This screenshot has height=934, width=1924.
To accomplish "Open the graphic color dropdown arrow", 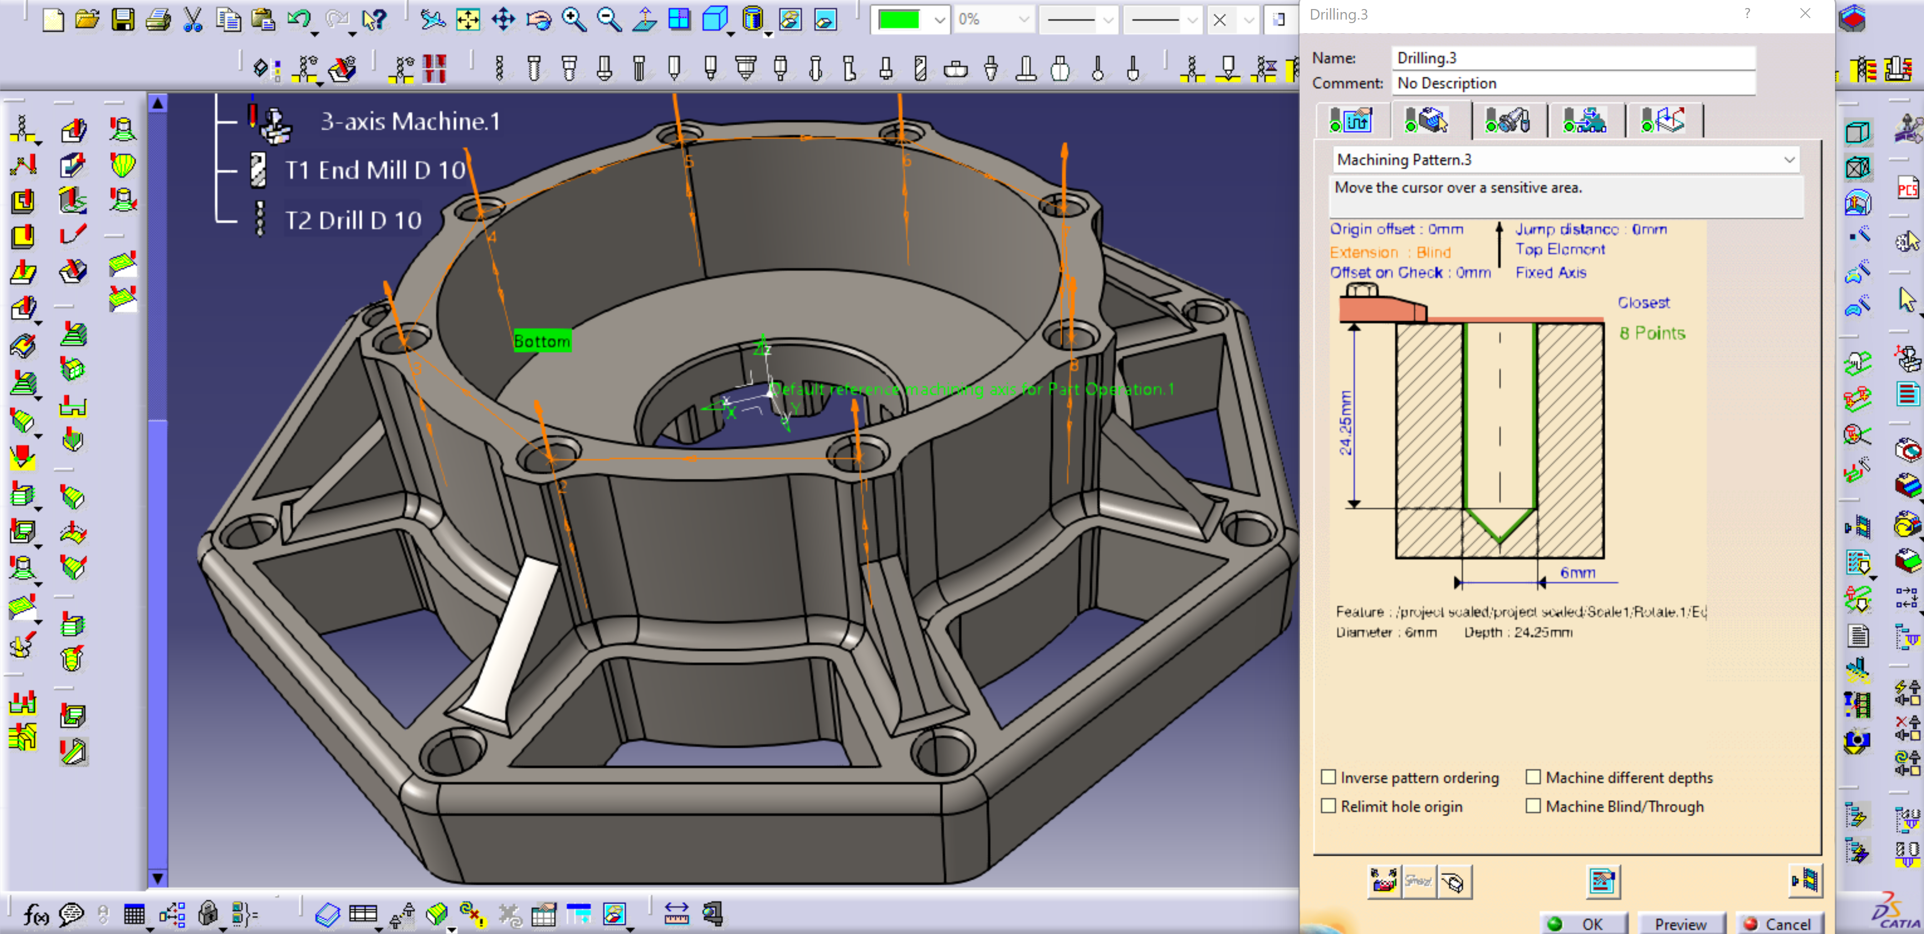I will pyautogui.click(x=940, y=20).
